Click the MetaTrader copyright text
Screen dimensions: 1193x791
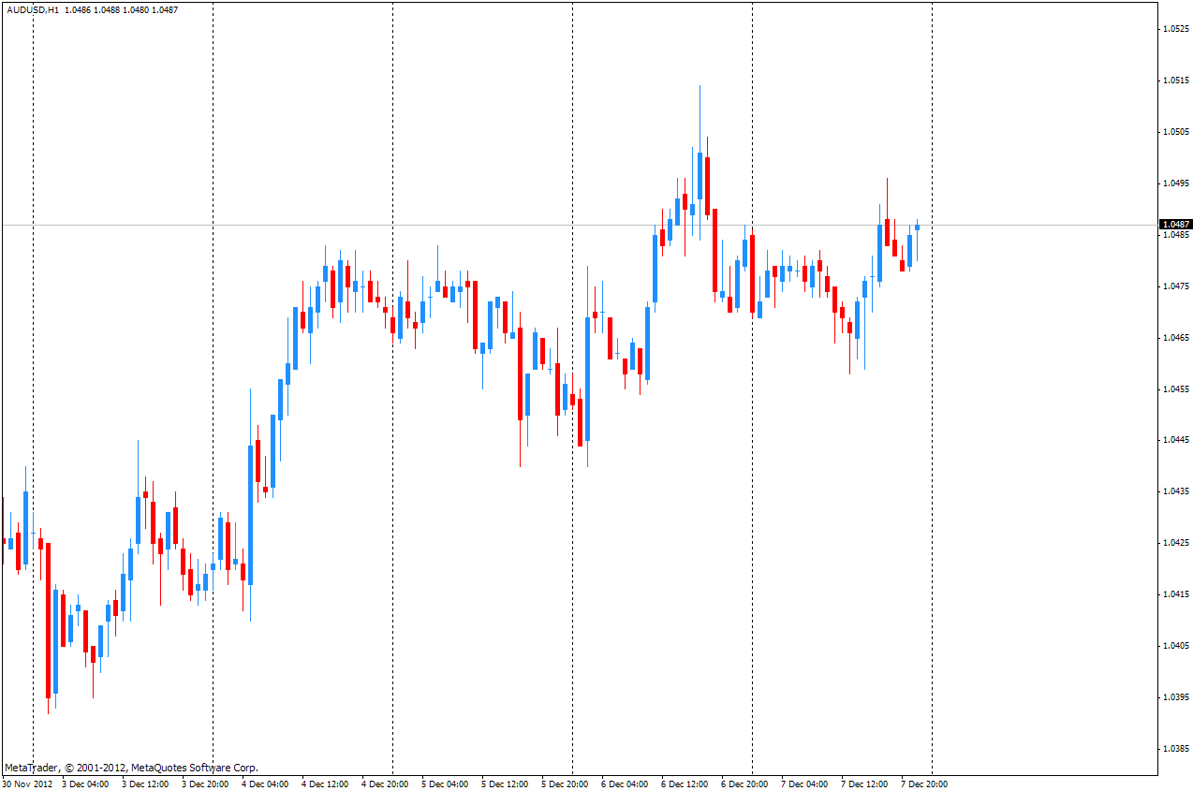tap(131, 768)
